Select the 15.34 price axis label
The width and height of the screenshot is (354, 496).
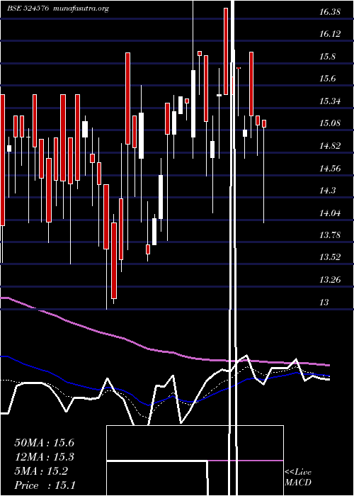pos(330,101)
